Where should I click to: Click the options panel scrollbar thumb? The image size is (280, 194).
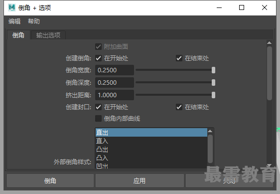click(270, 73)
